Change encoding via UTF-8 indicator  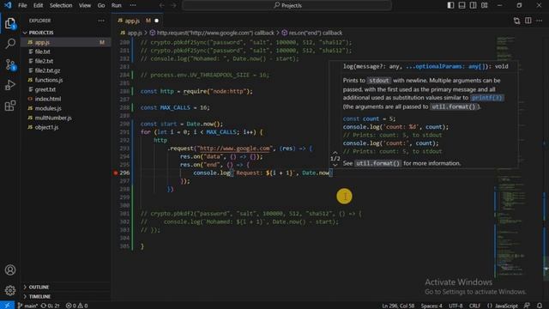pyautogui.click(x=455, y=306)
